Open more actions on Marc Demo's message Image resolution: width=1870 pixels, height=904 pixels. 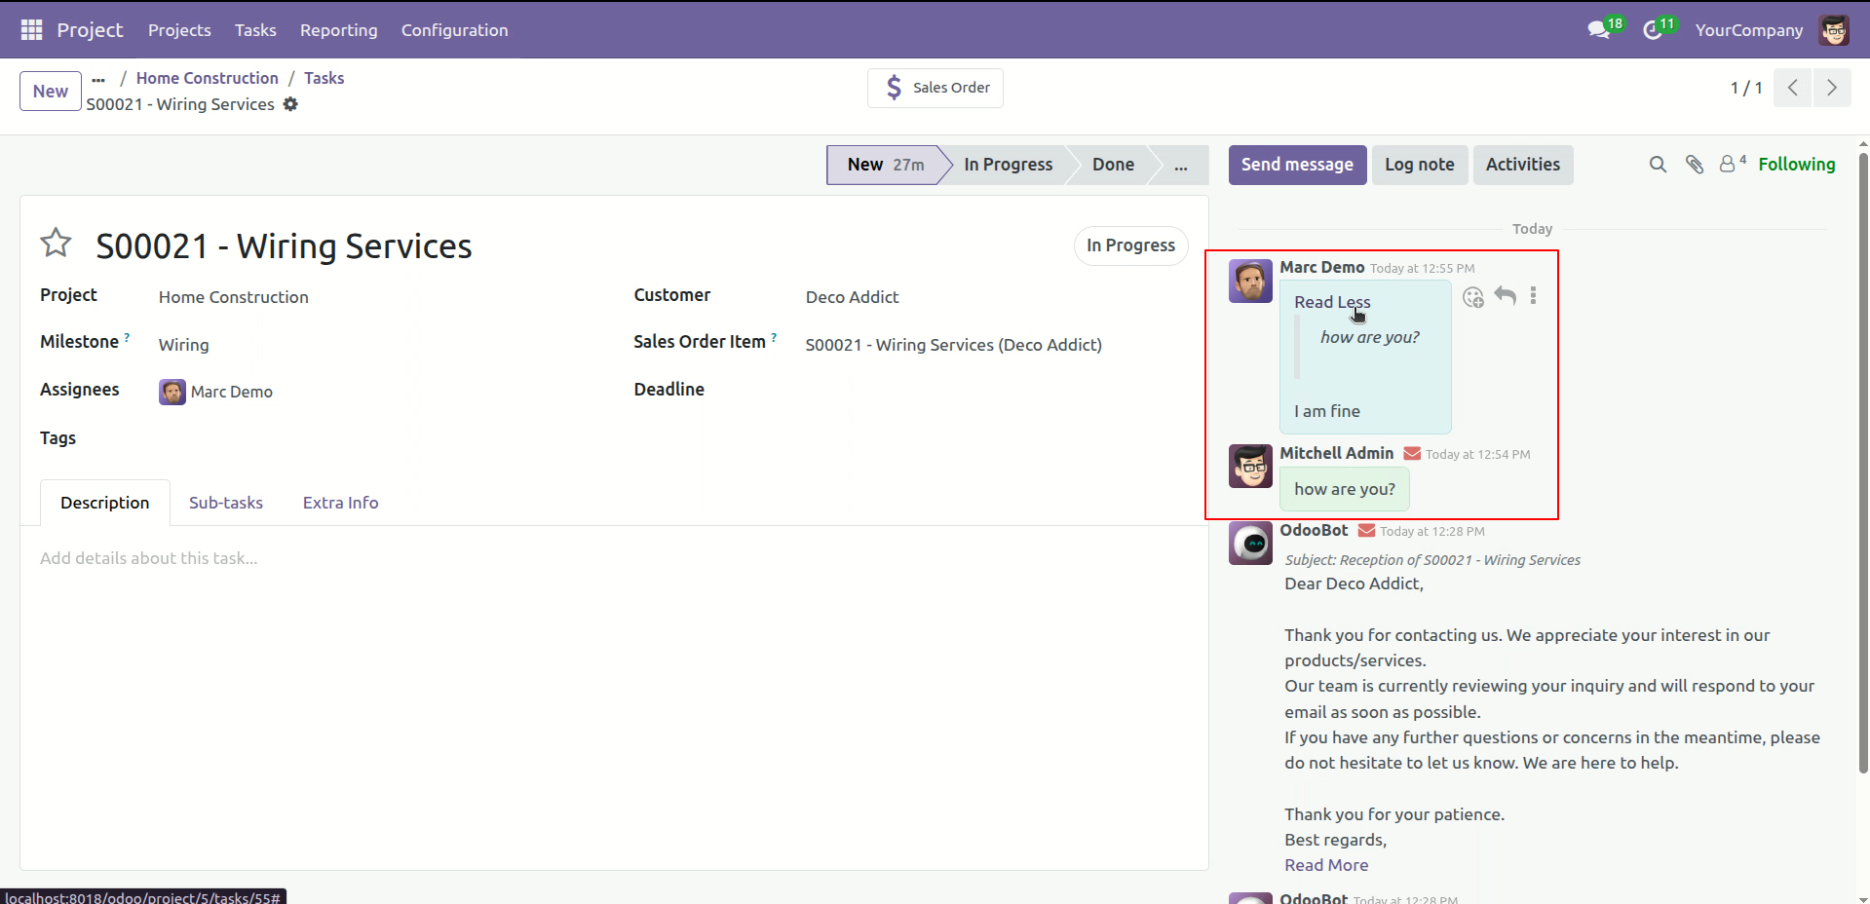(1533, 295)
